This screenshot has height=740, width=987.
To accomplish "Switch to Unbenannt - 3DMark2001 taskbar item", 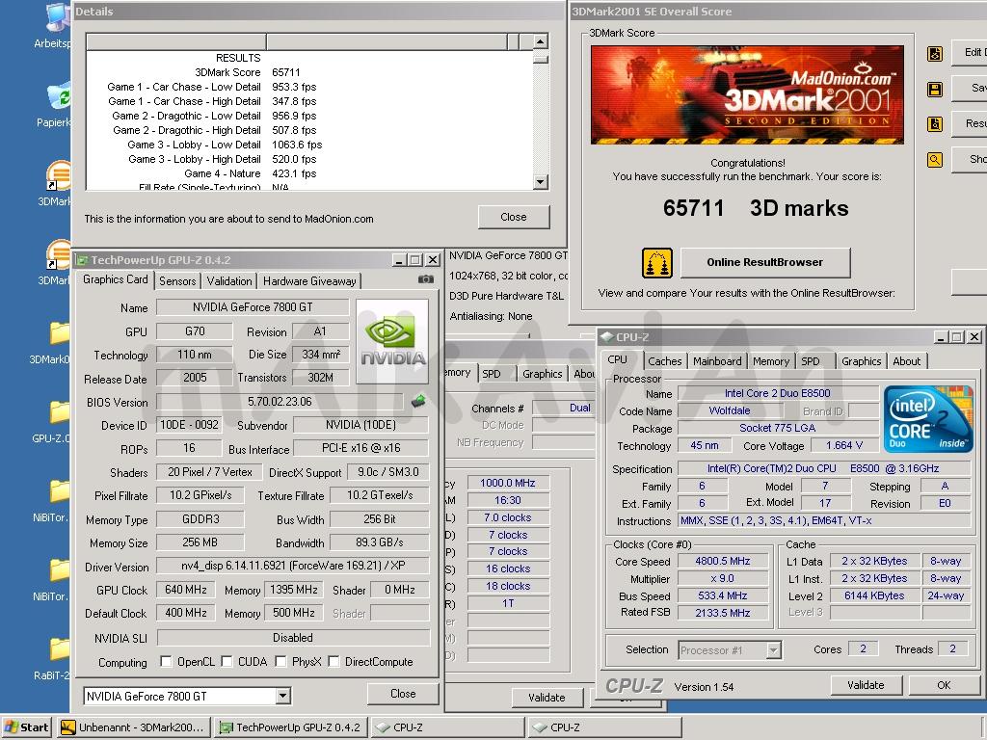I will [133, 727].
